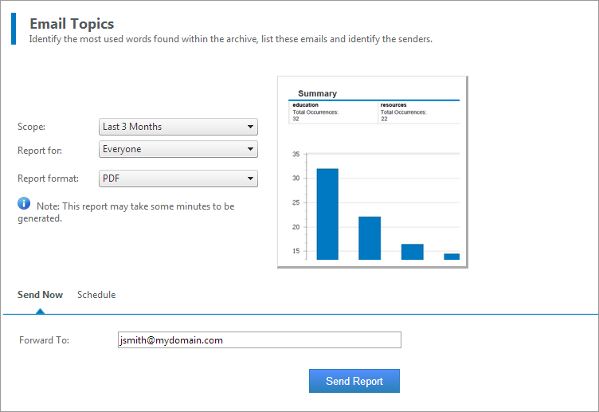Viewport: 599px width, 412px height.
Task: Click the second bar in the preview chart
Action: pyautogui.click(x=370, y=238)
